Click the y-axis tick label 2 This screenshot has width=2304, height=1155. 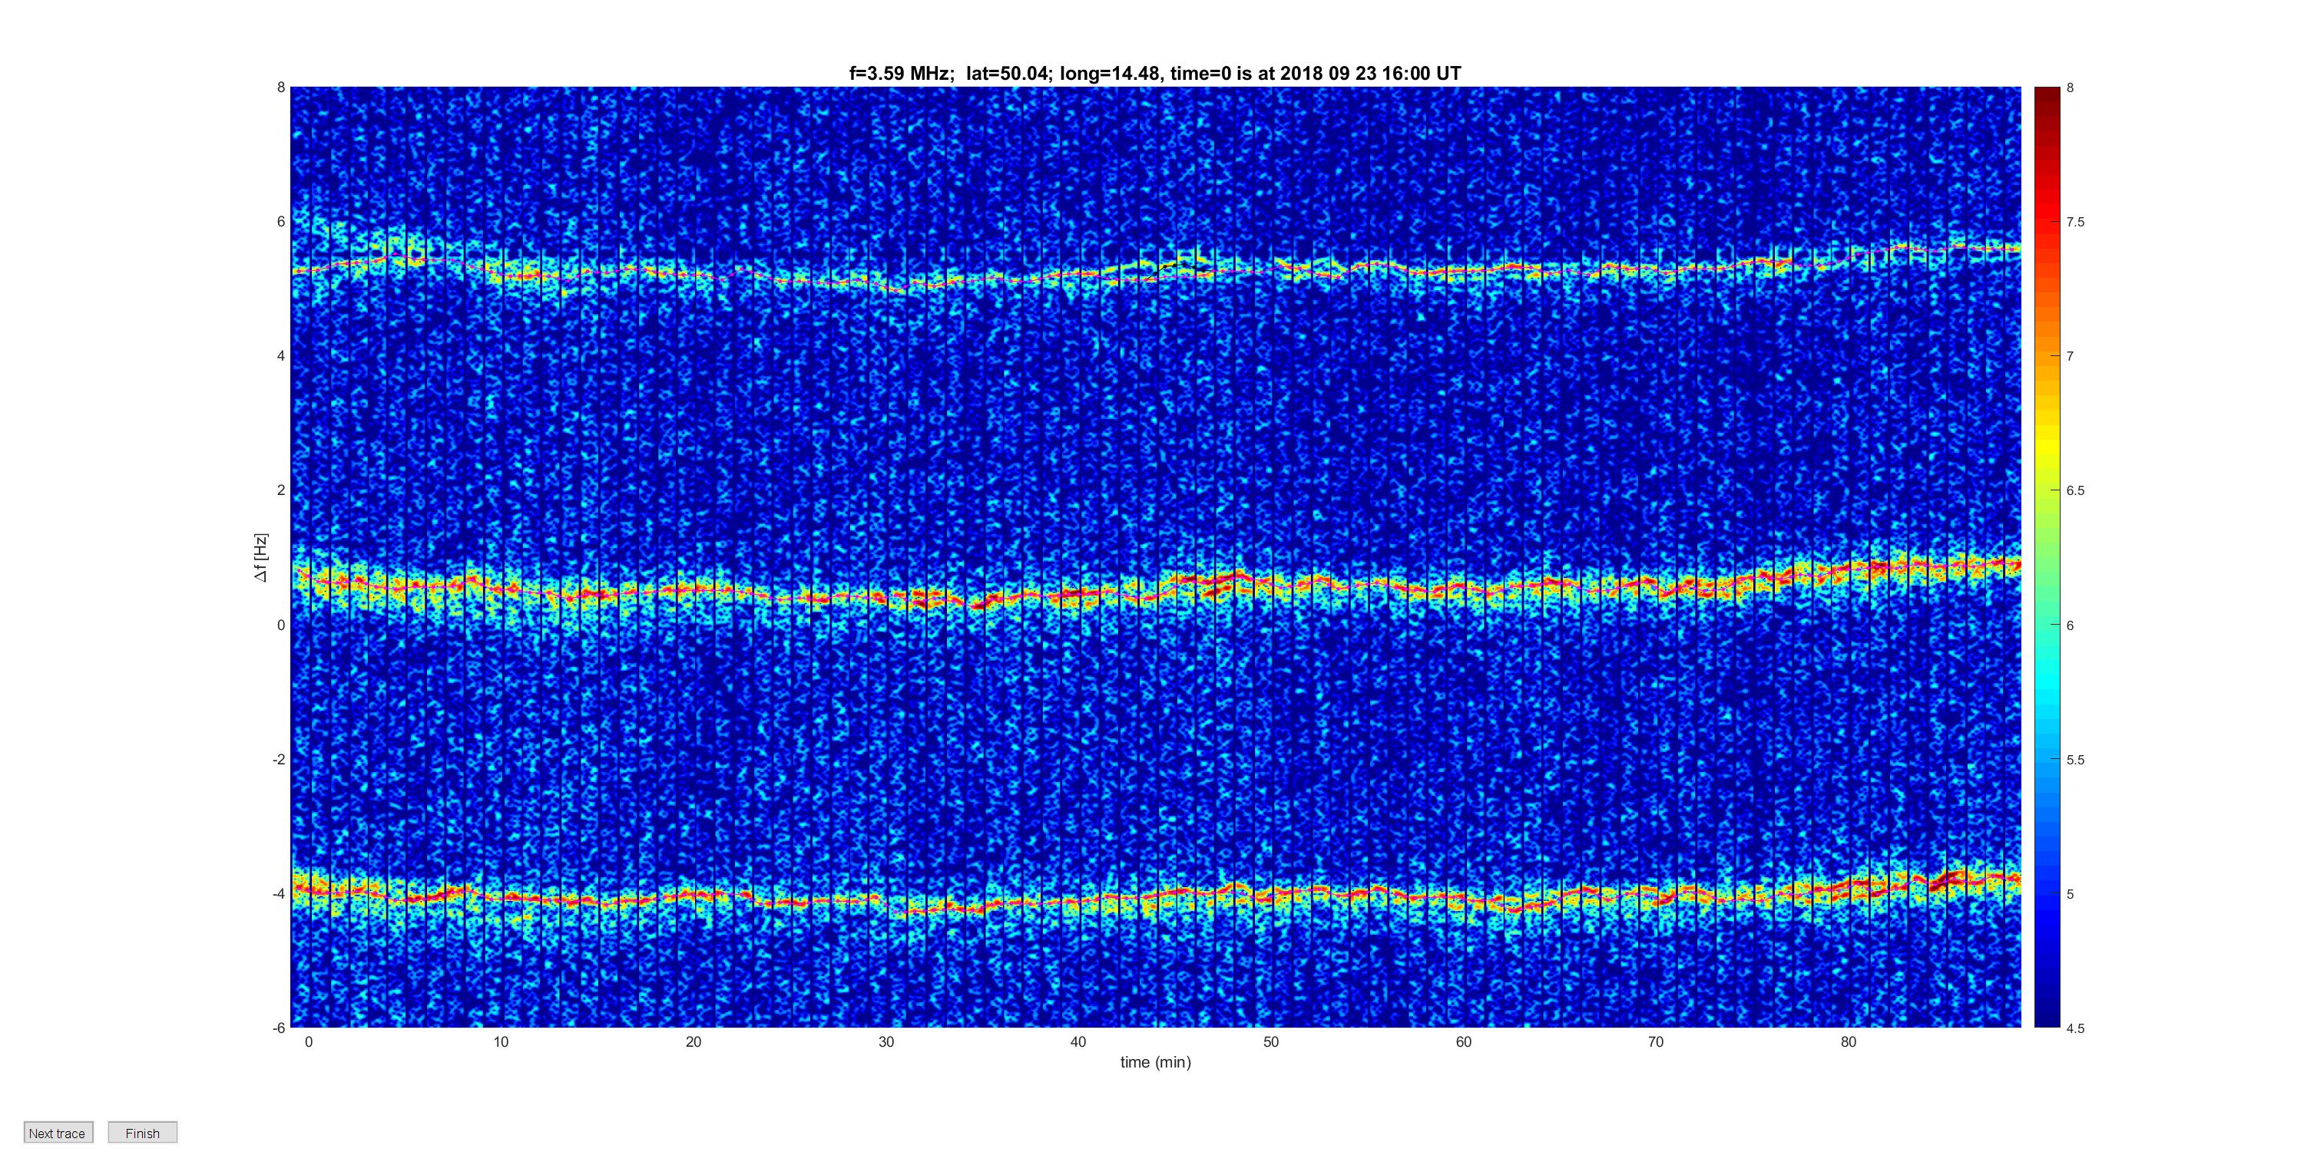(281, 490)
